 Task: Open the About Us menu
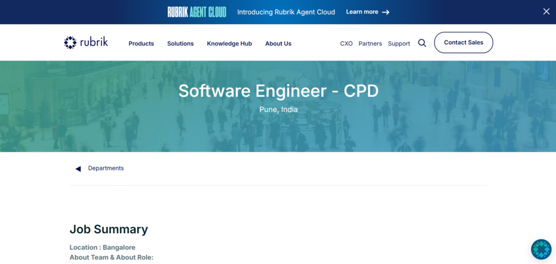(278, 43)
